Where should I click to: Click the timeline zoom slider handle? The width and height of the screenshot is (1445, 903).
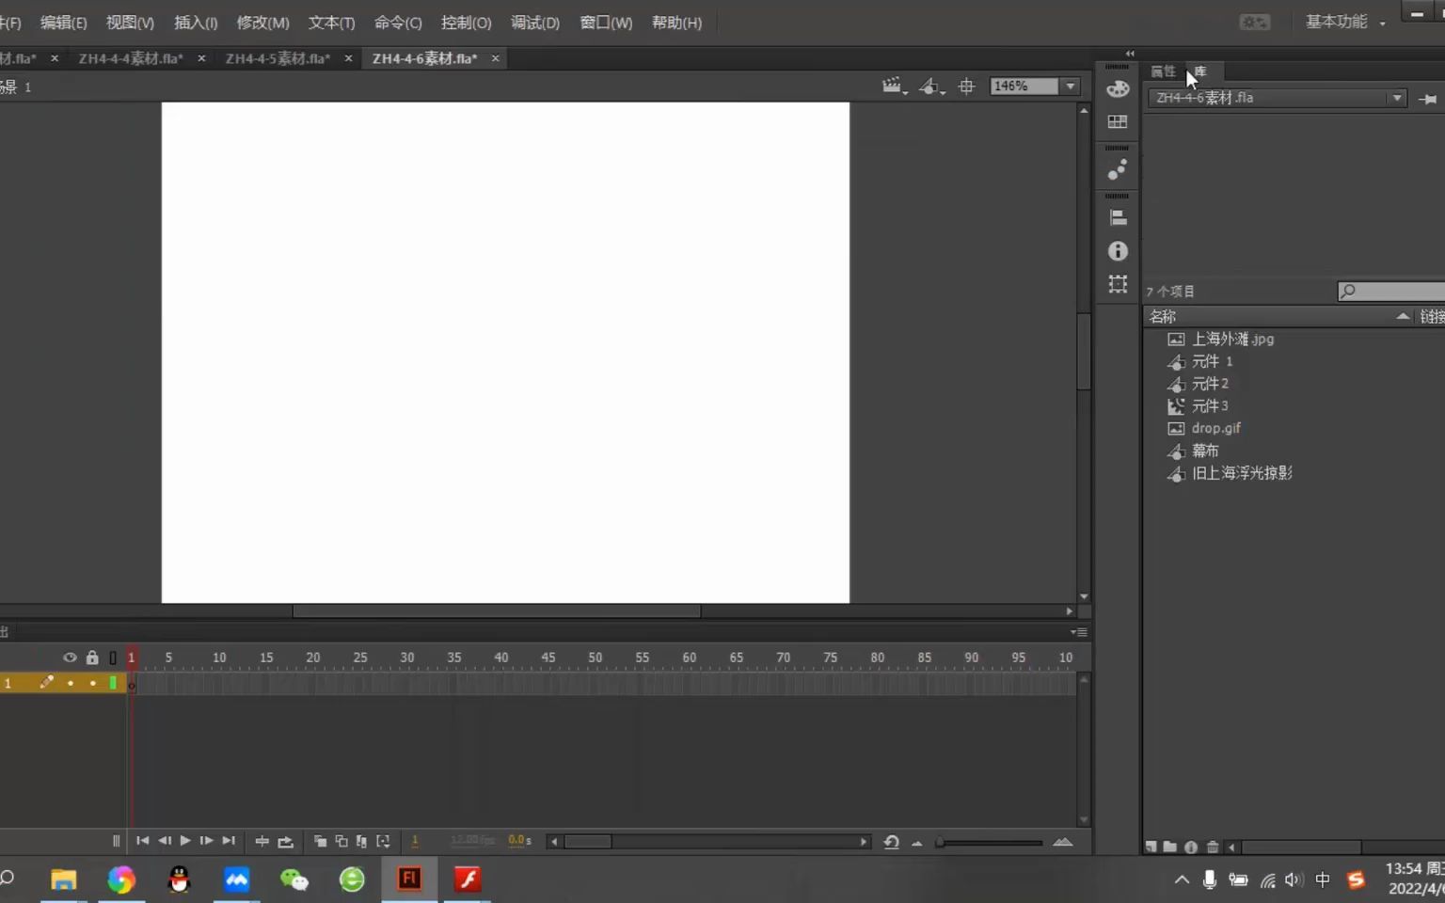click(940, 842)
